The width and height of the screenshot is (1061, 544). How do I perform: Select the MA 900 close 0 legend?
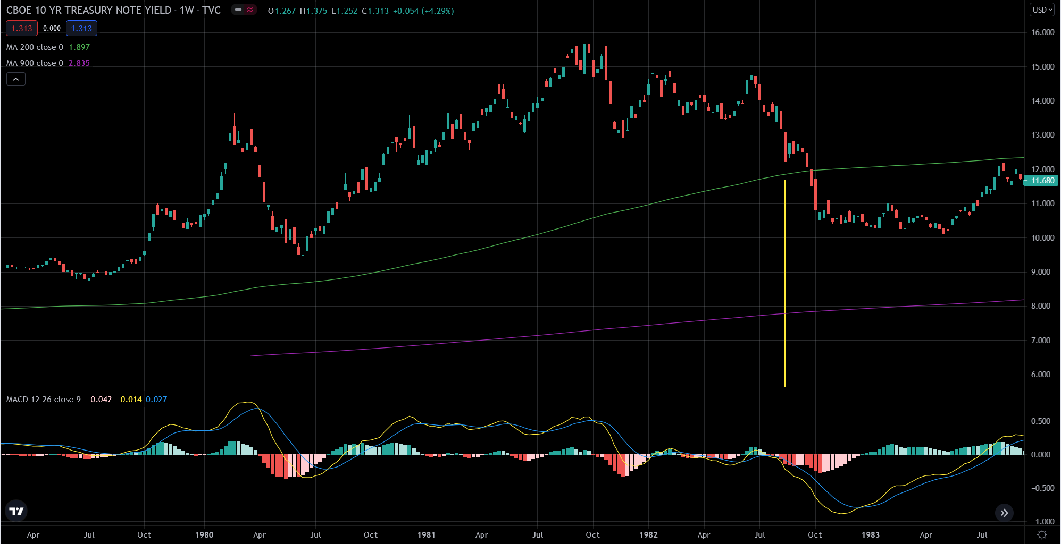[x=35, y=63]
